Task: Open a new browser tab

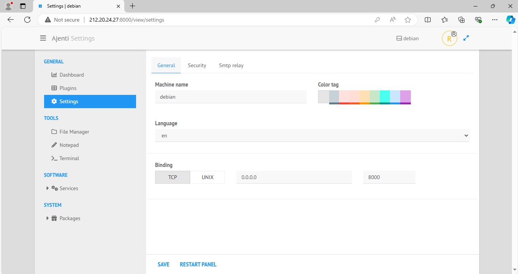Action: (x=132, y=6)
